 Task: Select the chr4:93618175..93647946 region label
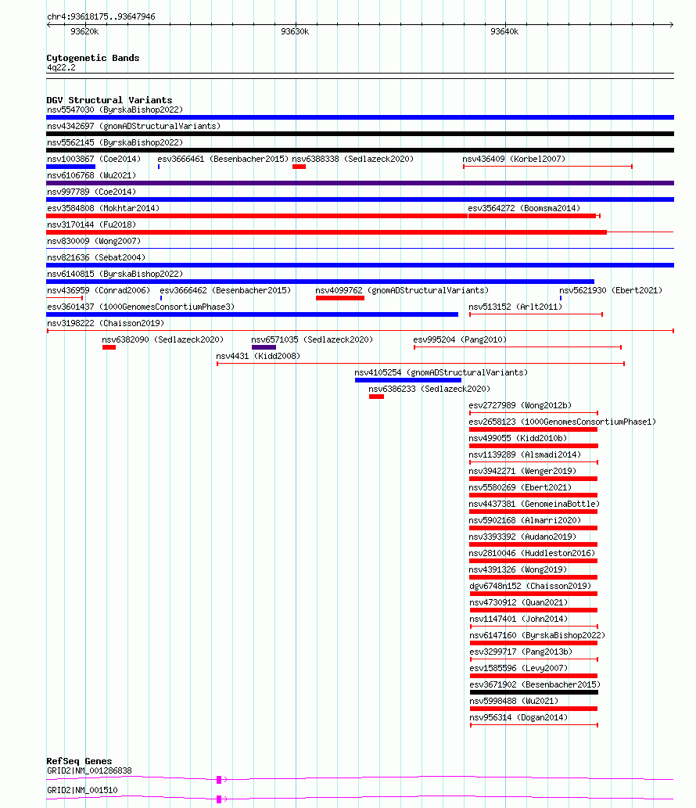click(x=101, y=16)
